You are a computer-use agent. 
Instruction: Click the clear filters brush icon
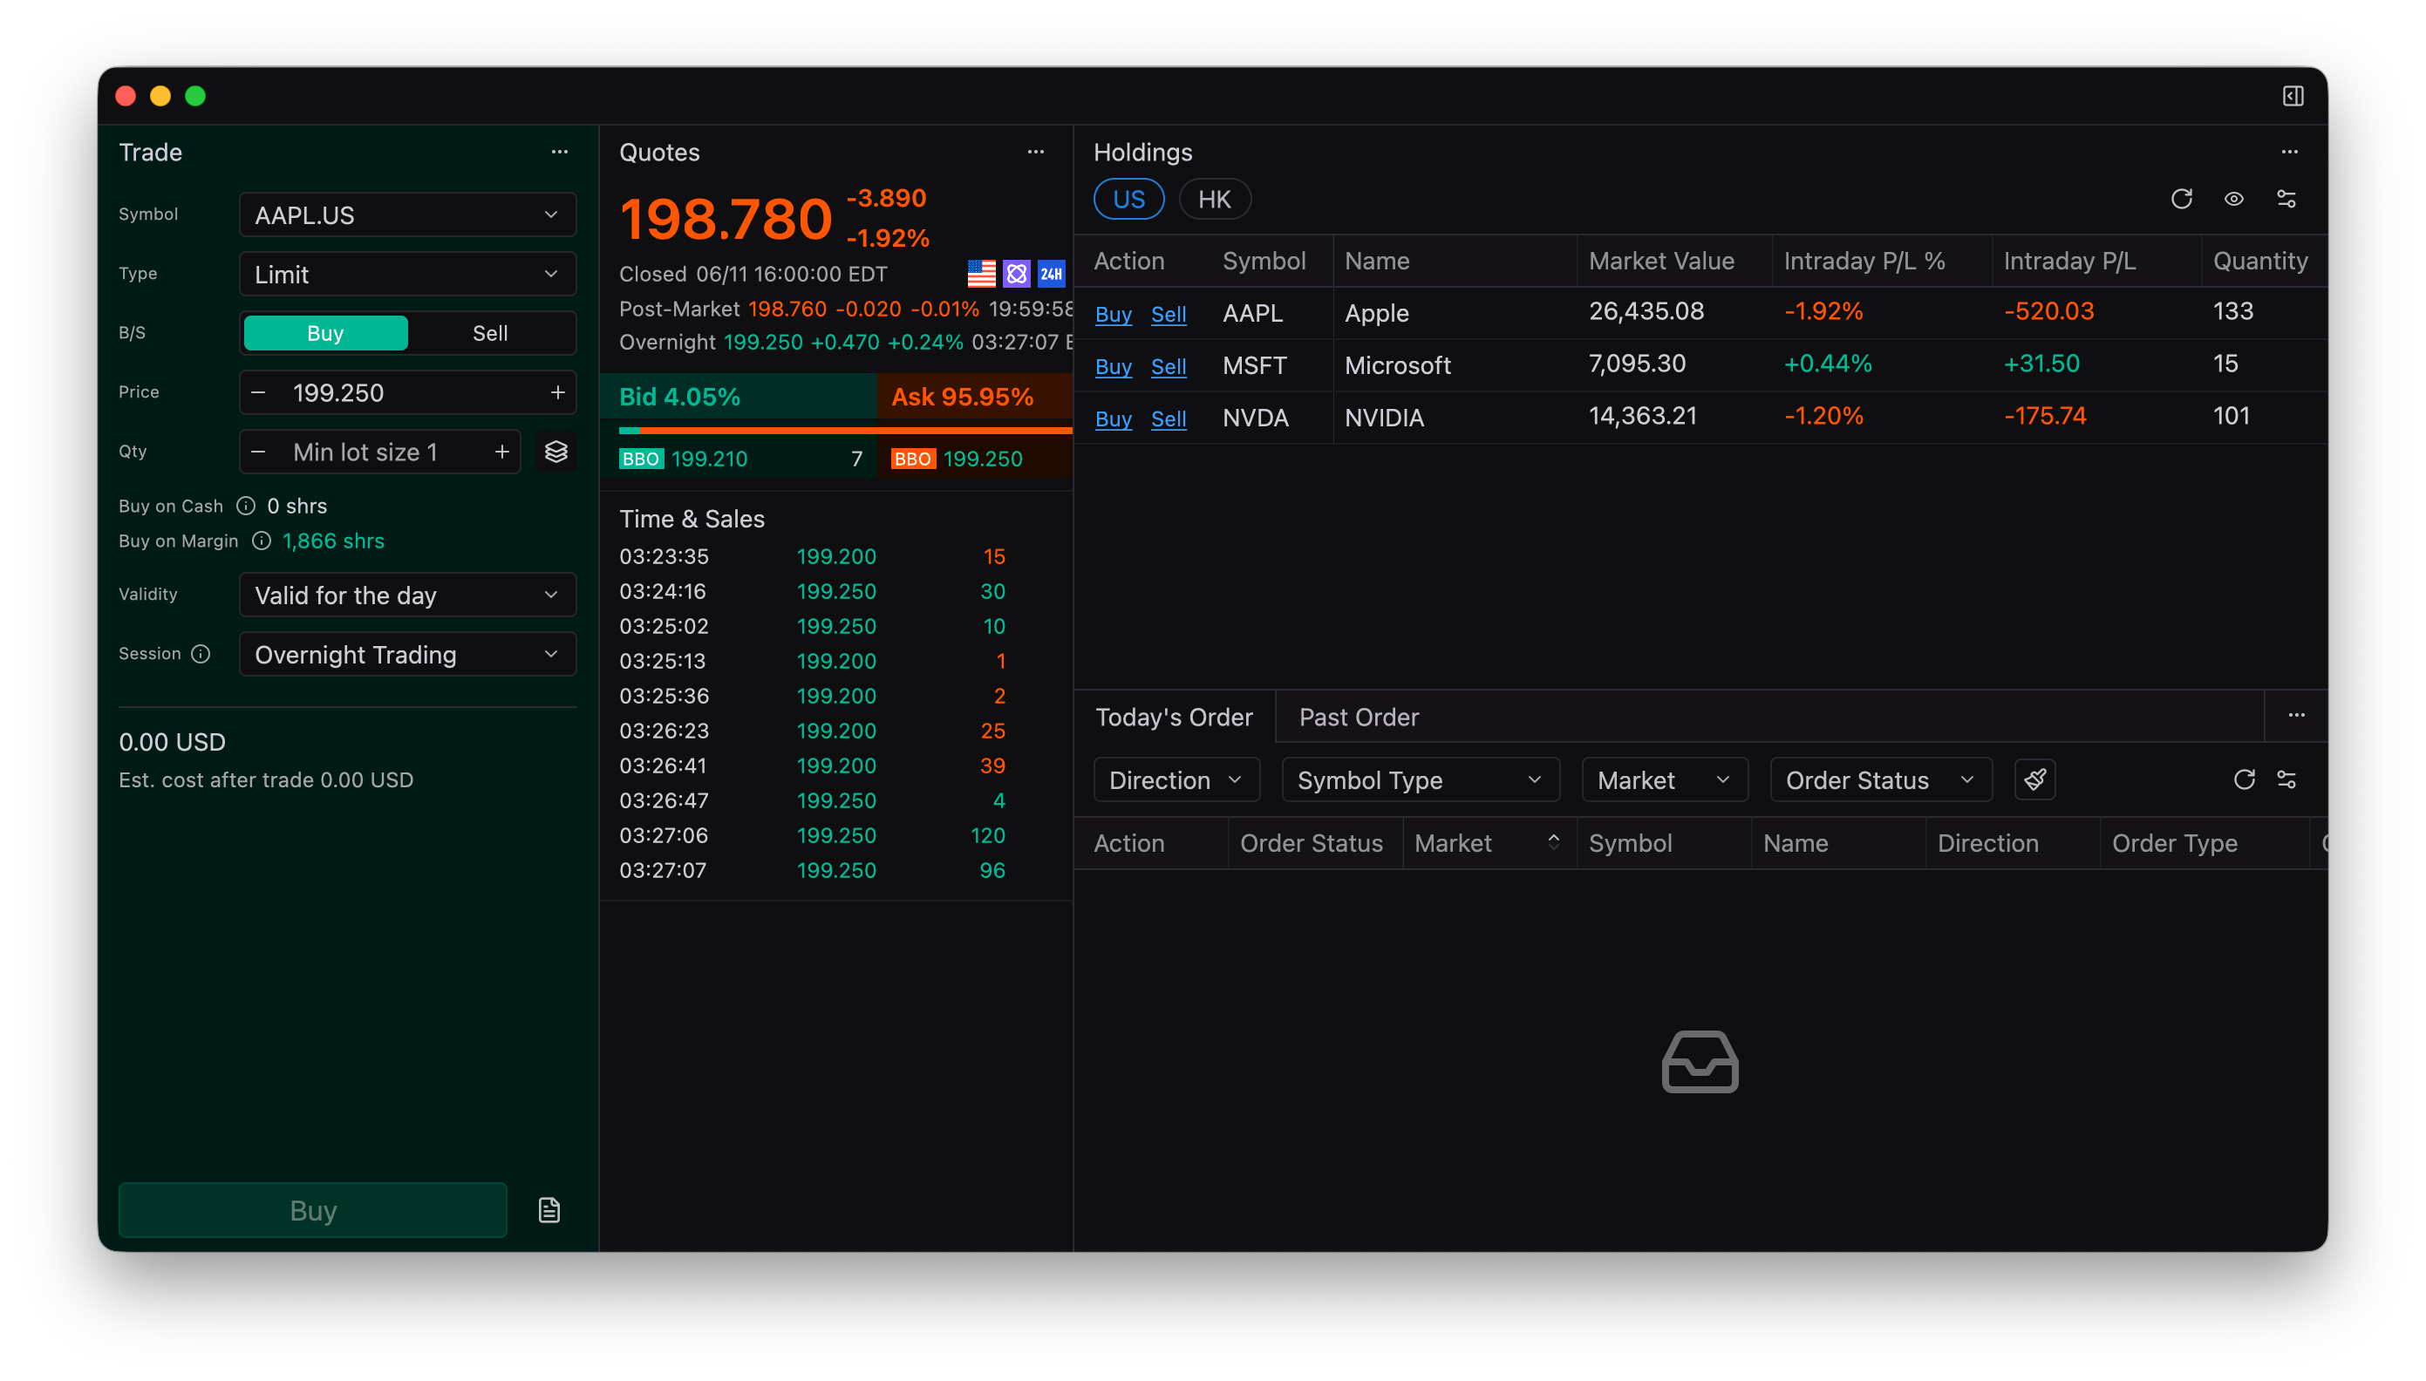(2034, 779)
